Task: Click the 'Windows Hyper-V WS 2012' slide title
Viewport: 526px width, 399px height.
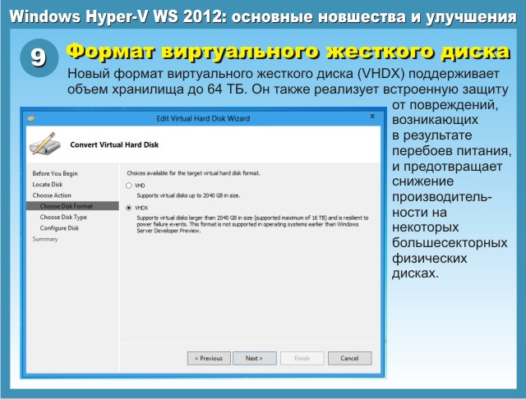Action: pyautogui.click(x=263, y=16)
